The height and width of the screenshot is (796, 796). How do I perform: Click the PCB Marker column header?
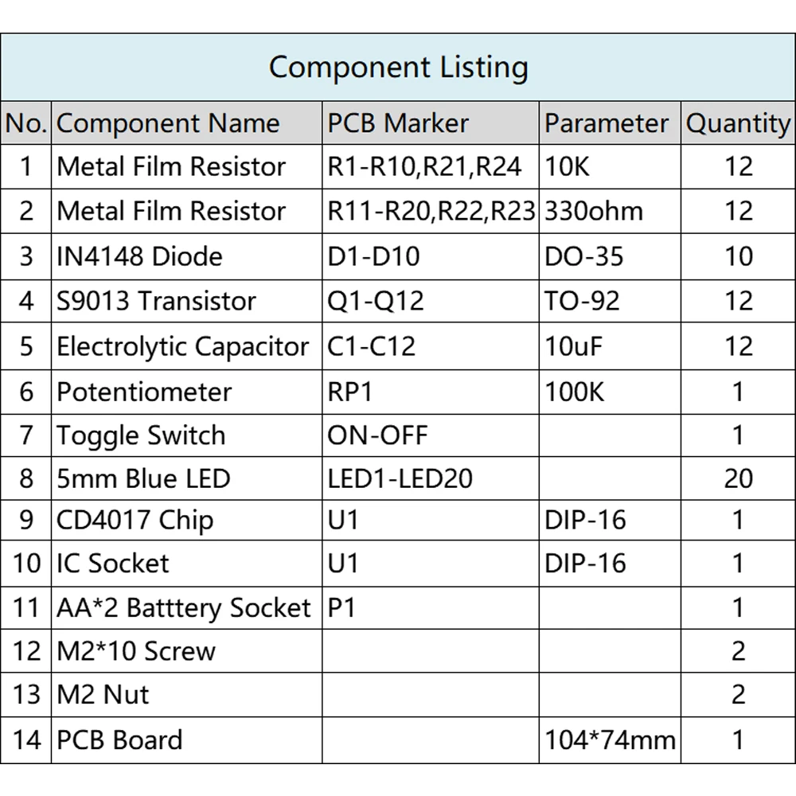[398, 123]
